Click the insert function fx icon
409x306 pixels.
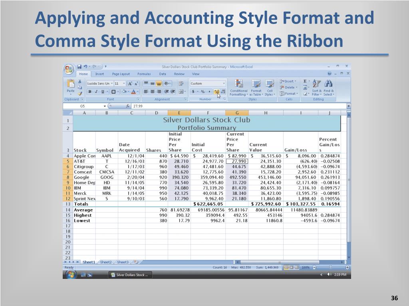click(x=127, y=106)
